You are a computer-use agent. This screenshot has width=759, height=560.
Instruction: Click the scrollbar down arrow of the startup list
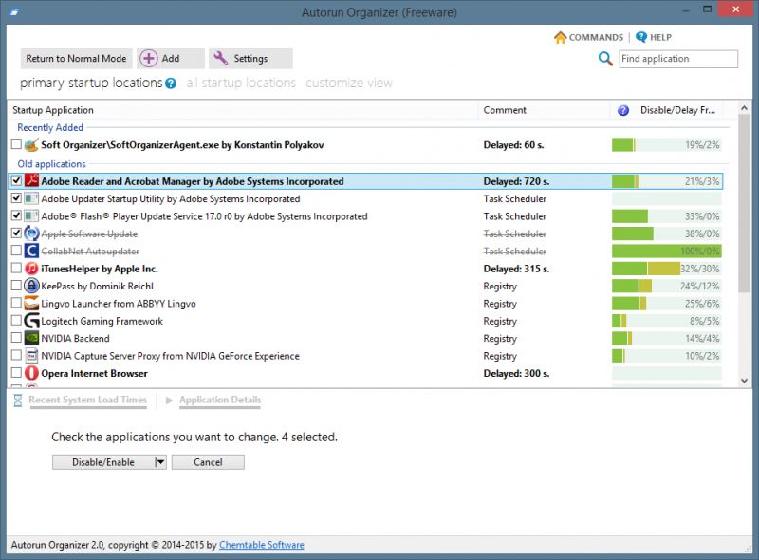[x=745, y=381]
